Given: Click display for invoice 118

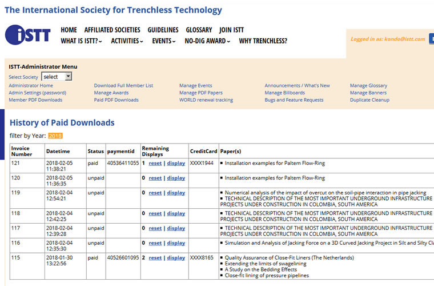Looking at the screenshot, I should [x=176, y=213].
